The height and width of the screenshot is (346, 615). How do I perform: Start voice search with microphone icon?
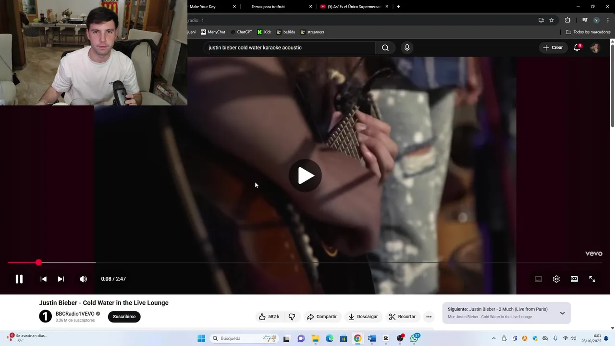click(407, 48)
